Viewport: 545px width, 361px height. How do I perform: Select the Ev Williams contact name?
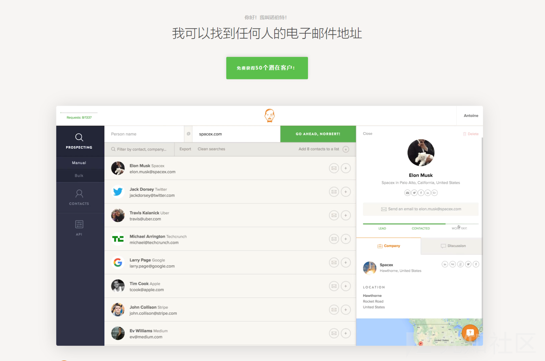pyautogui.click(x=141, y=331)
